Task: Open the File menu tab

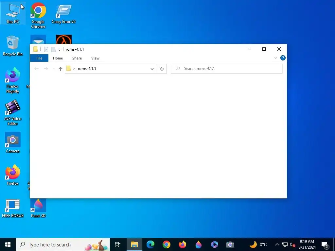Action: coord(39,58)
